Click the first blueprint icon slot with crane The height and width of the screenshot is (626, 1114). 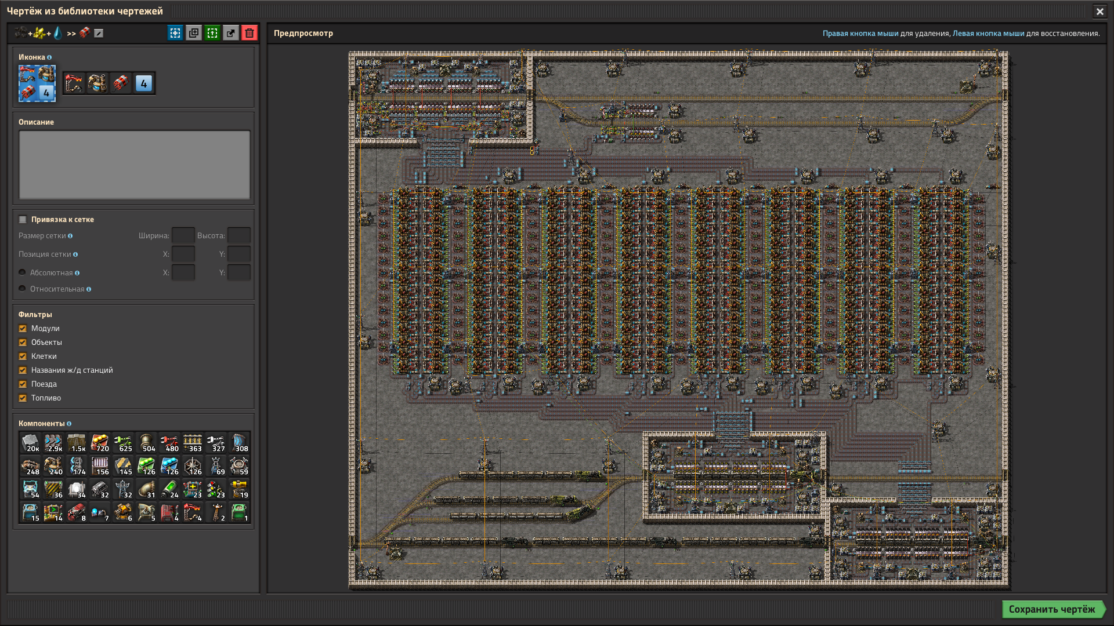74,83
